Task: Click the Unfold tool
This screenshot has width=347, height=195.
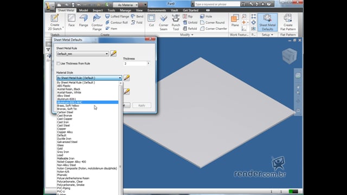Action: [x=190, y=22]
